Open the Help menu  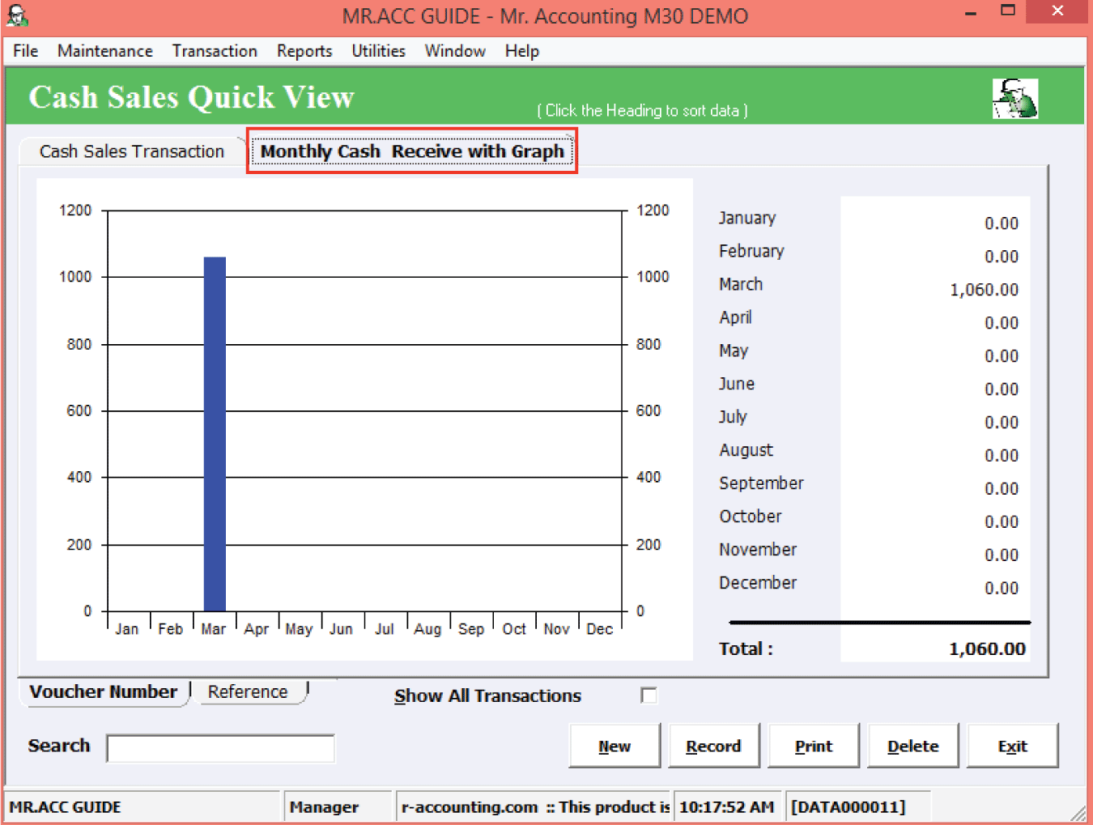pos(521,51)
